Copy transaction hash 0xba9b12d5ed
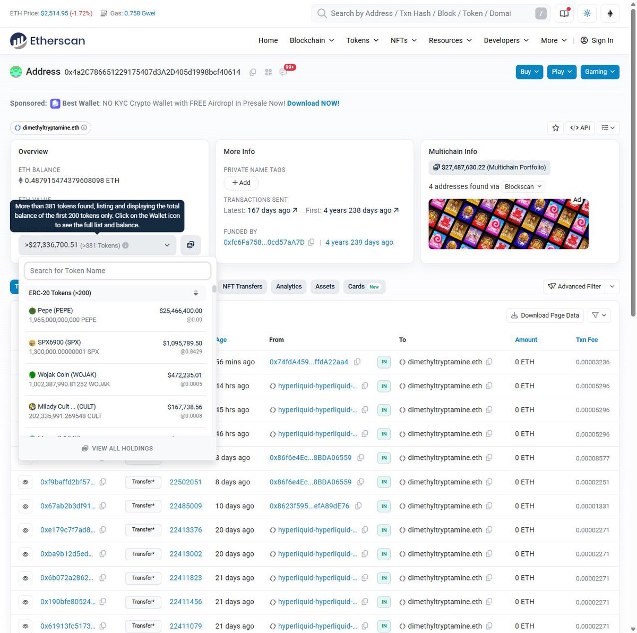This screenshot has width=637, height=633. 102,554
